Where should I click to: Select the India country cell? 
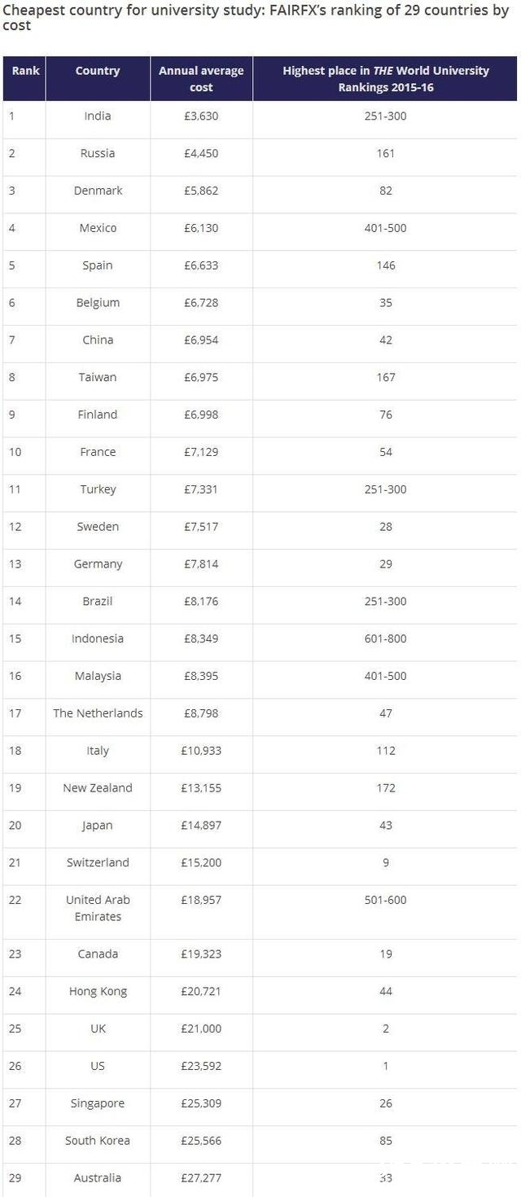[98, 116]
